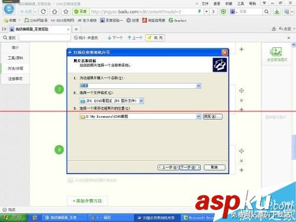Close the 百度经验 browser tab
Image resolution: width=296 pixels, height=222 pixels.
(x=68, y=30)
